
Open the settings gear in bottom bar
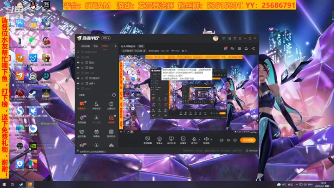(235, 140)
